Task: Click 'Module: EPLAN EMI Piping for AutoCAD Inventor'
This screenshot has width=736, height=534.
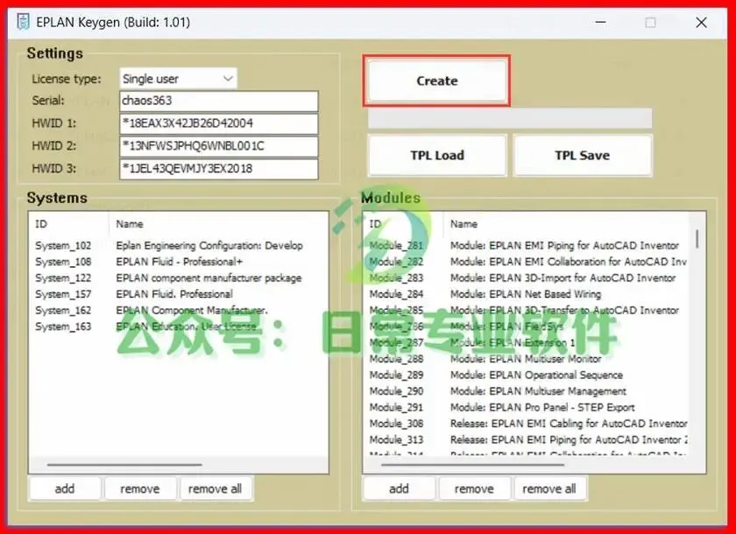Action: (564, 245)
